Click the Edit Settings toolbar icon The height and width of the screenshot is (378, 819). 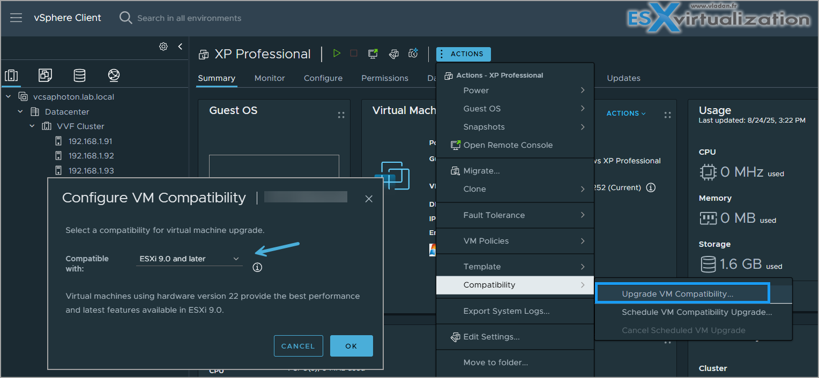[393, 54]
